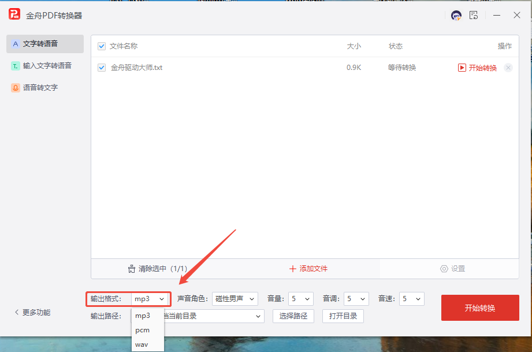Minimize the 金舟PDF转换器 window
The height and width of the screenshot is (352, 532).
497,15
